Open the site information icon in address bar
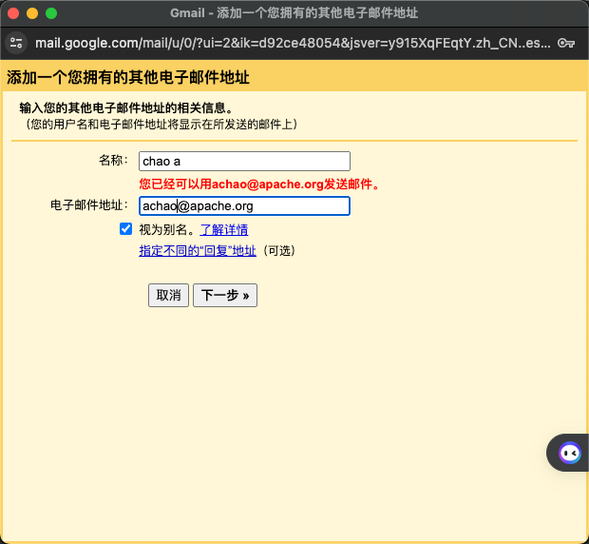Screen dimensions: 589x544 (16, 43)
